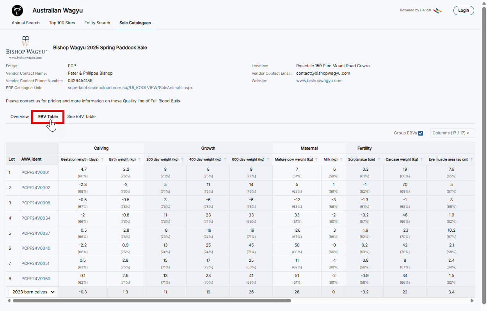The height and width of the screenshot is (311, 487).
Task: Click the horizontal table scrollbar
Action: pyautogui.click(x=152, y=301)
